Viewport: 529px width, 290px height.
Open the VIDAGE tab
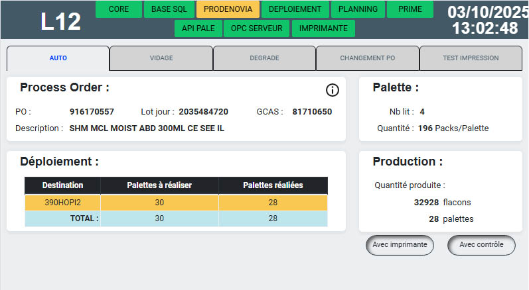coord(161,58)
